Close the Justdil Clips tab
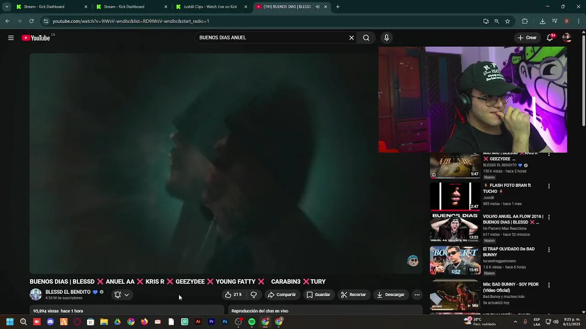The image size is (586, 329). click(x=246, y=7)
